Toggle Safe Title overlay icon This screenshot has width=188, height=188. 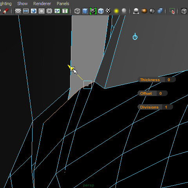(65, 11)
